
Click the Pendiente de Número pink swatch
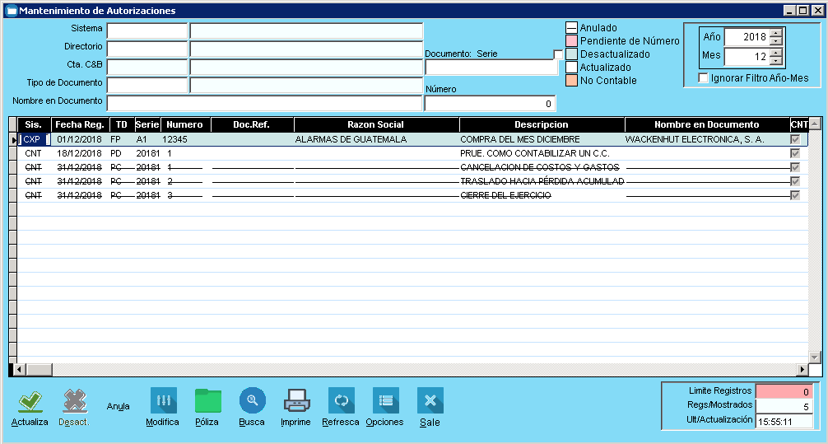coord(571,41)
